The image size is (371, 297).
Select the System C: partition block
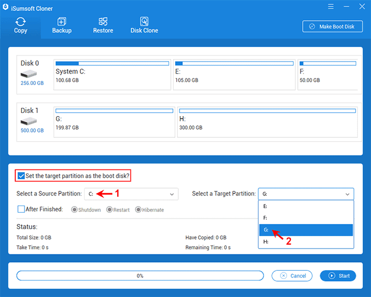click(x=112, y=75)
